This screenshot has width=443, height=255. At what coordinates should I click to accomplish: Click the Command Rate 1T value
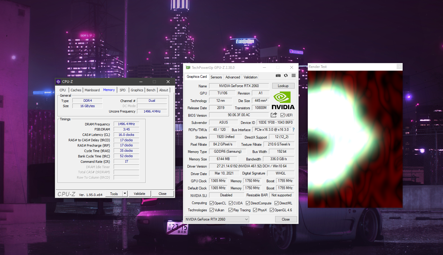click(126, 161)
